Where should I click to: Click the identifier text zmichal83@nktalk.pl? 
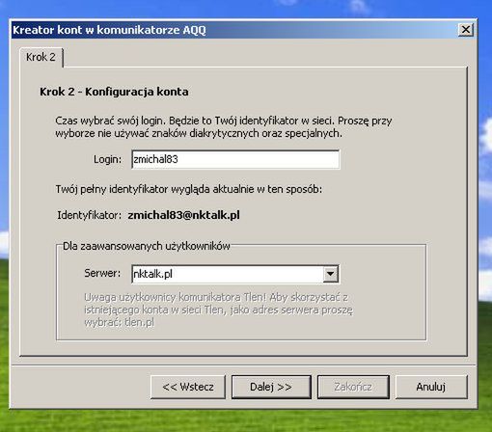pos(183,215)
